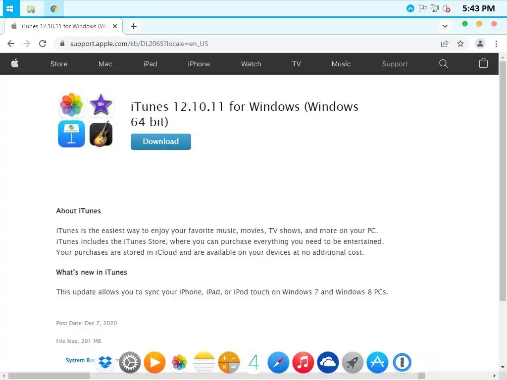Click the Keynote icon beside title
507x380 pixels.
click(71, 134)
